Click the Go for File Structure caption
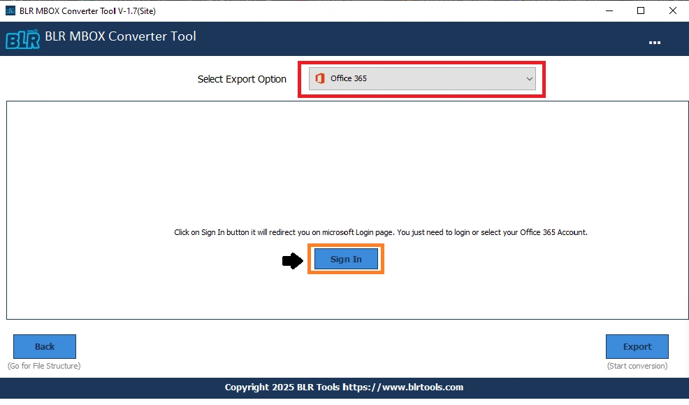This screenshot has width=689, height=405. click(44, 365)
